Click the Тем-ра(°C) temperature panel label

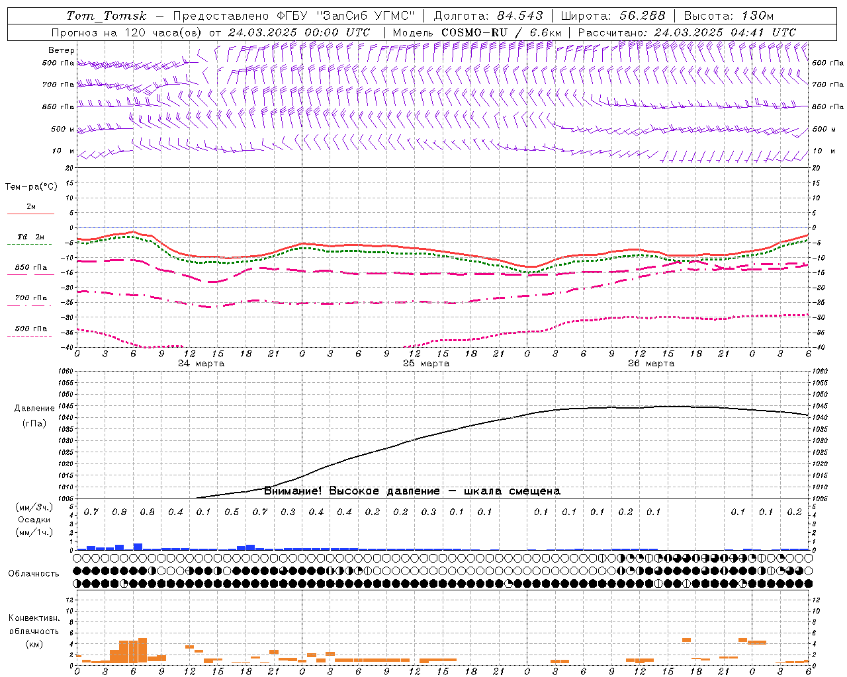(x=31, y=186)
